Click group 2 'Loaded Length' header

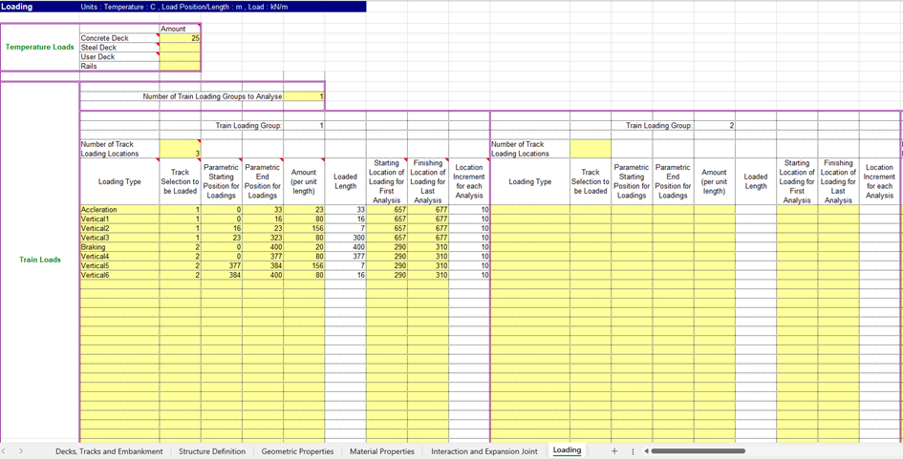pyautogui.click(x=756, y=181)
